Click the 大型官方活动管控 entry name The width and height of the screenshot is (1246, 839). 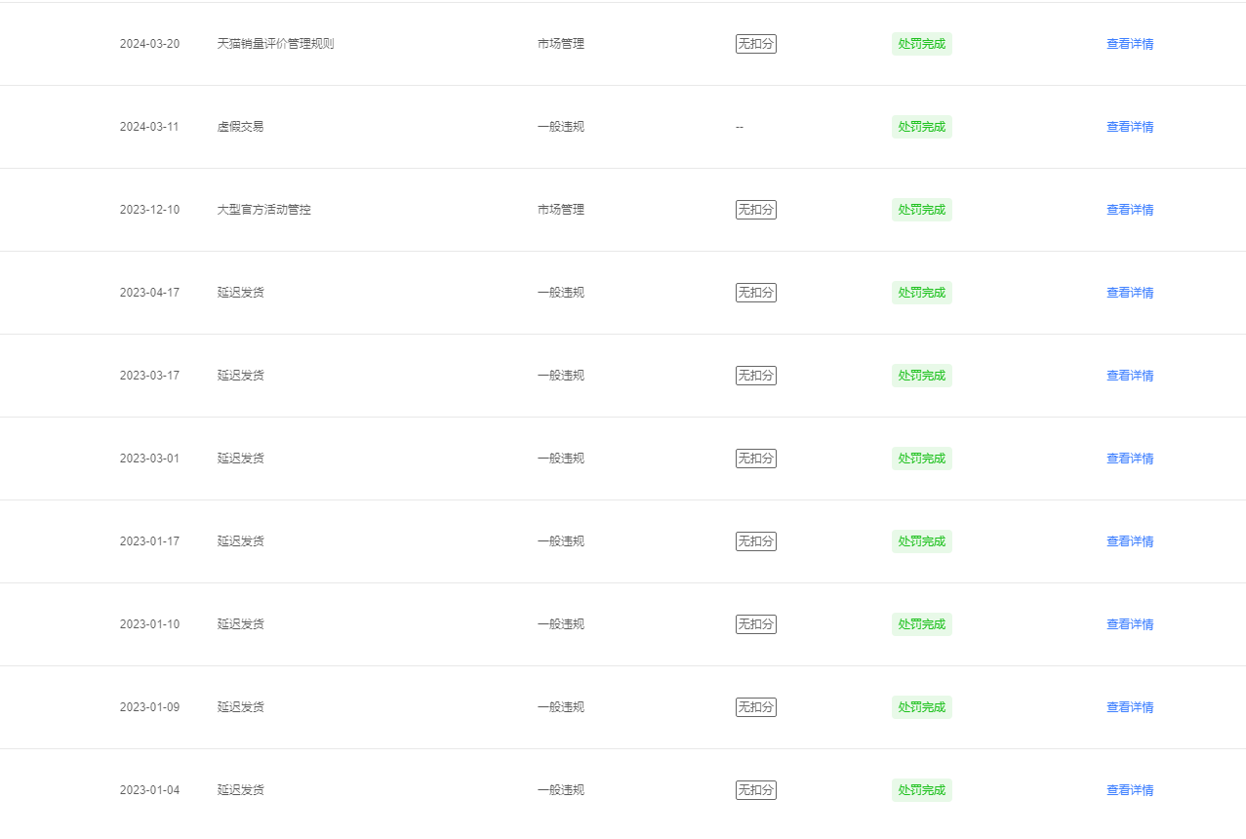(264, 210)
